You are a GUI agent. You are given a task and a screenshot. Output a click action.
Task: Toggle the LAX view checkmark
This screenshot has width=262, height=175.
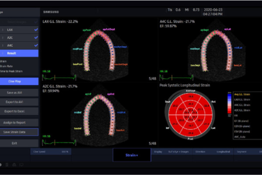pyautogui.click(x=36, y=30)
